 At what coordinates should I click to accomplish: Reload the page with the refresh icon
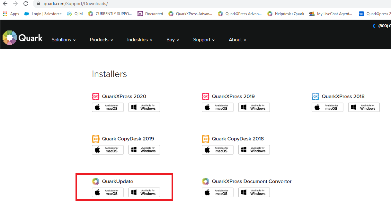pos(26,4)
